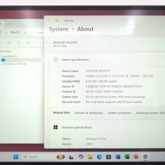Launch PowerPoint from the taskbar

click(136, 157)
